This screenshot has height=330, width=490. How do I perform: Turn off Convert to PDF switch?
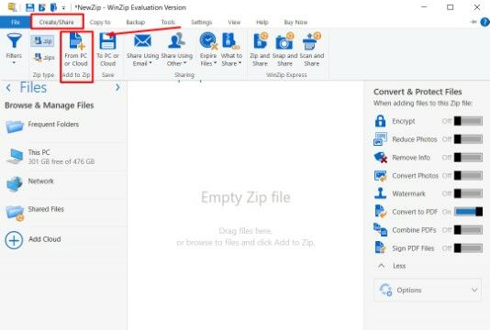tap(468, 212)
